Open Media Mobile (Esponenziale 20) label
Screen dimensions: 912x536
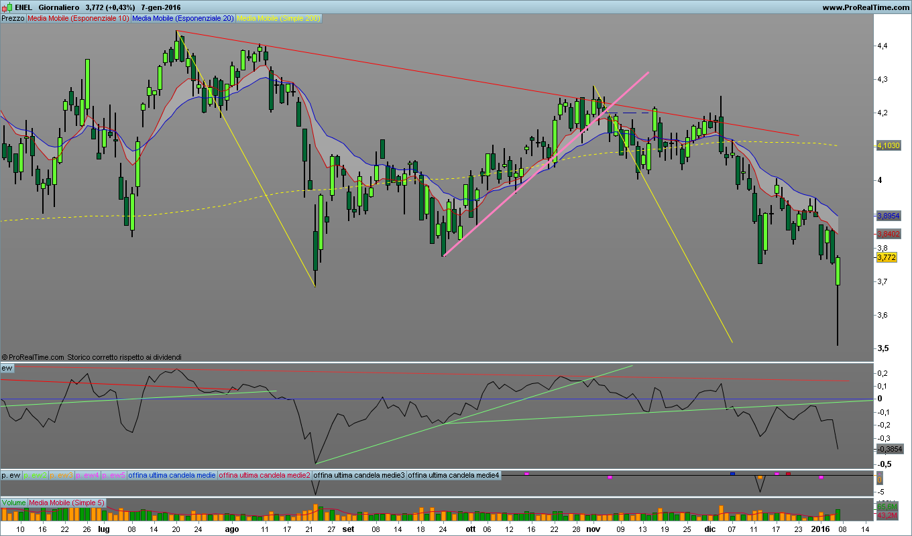click(x=183, y=19)
